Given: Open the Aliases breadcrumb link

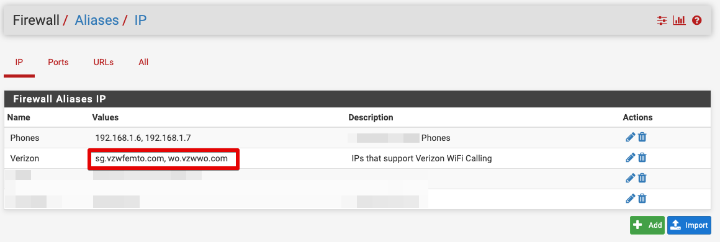Looking at the screenshot, I should pos(96,20).
